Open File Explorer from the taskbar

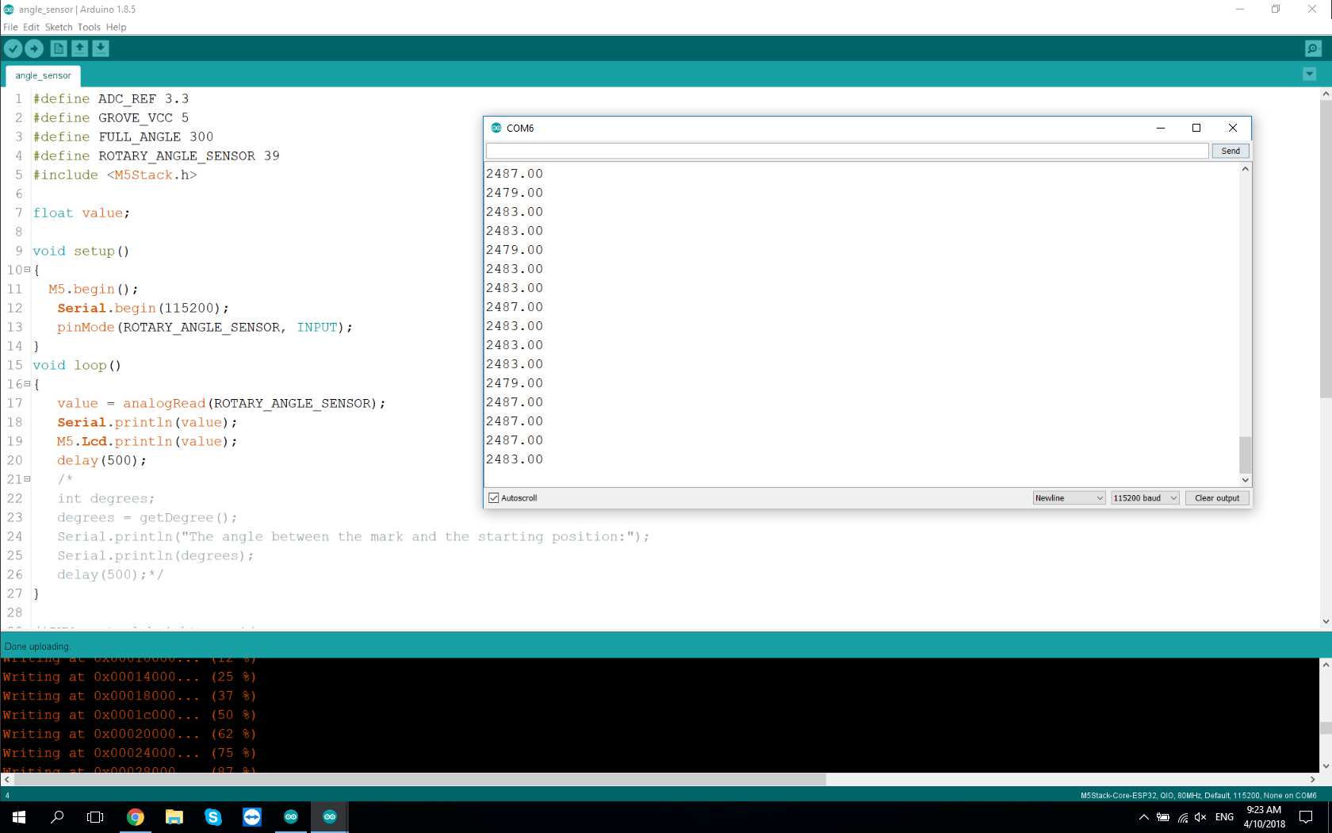[174, 817]
